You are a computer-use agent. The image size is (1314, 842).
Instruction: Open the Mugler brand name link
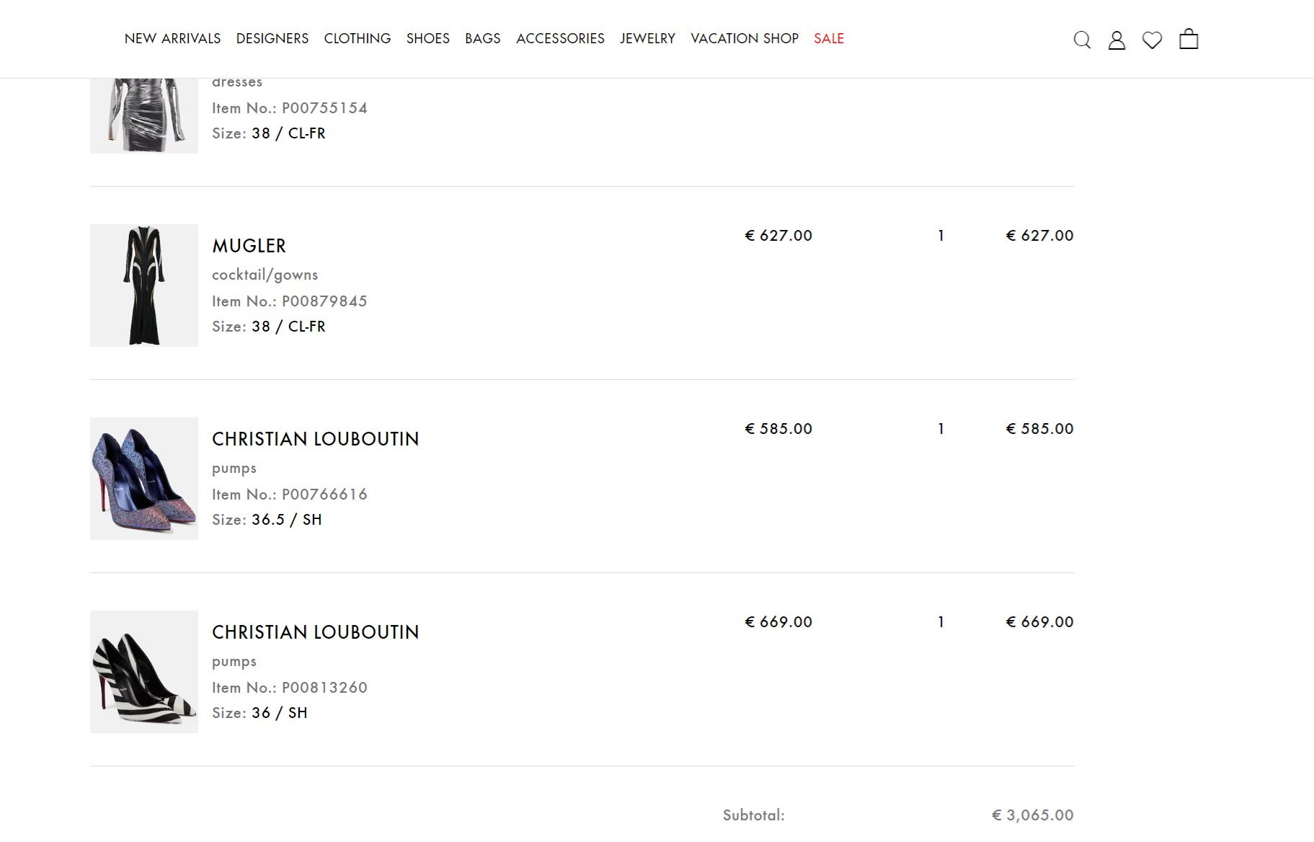point(249,246)
